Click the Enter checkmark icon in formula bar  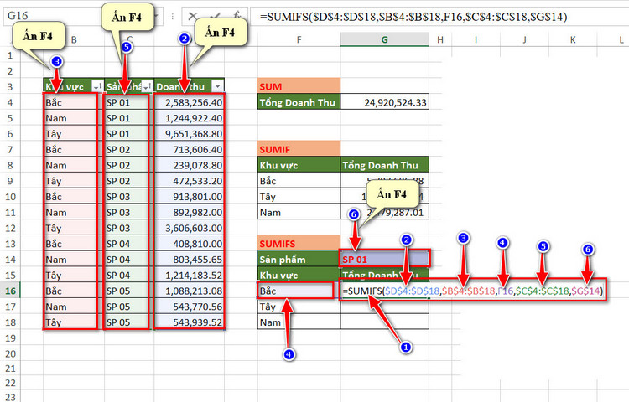(x=216, y=17)
